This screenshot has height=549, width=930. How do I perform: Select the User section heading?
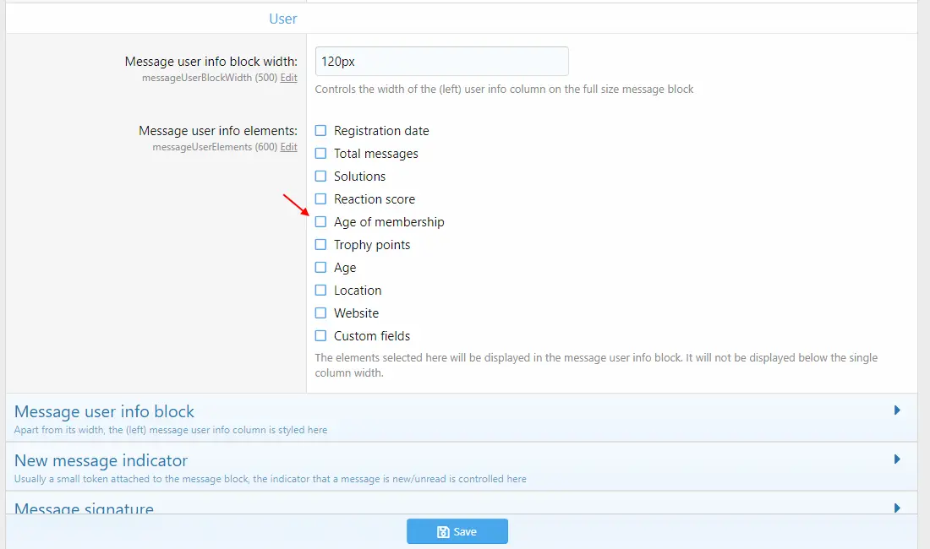pyautogui.click(x=283, y=19)
